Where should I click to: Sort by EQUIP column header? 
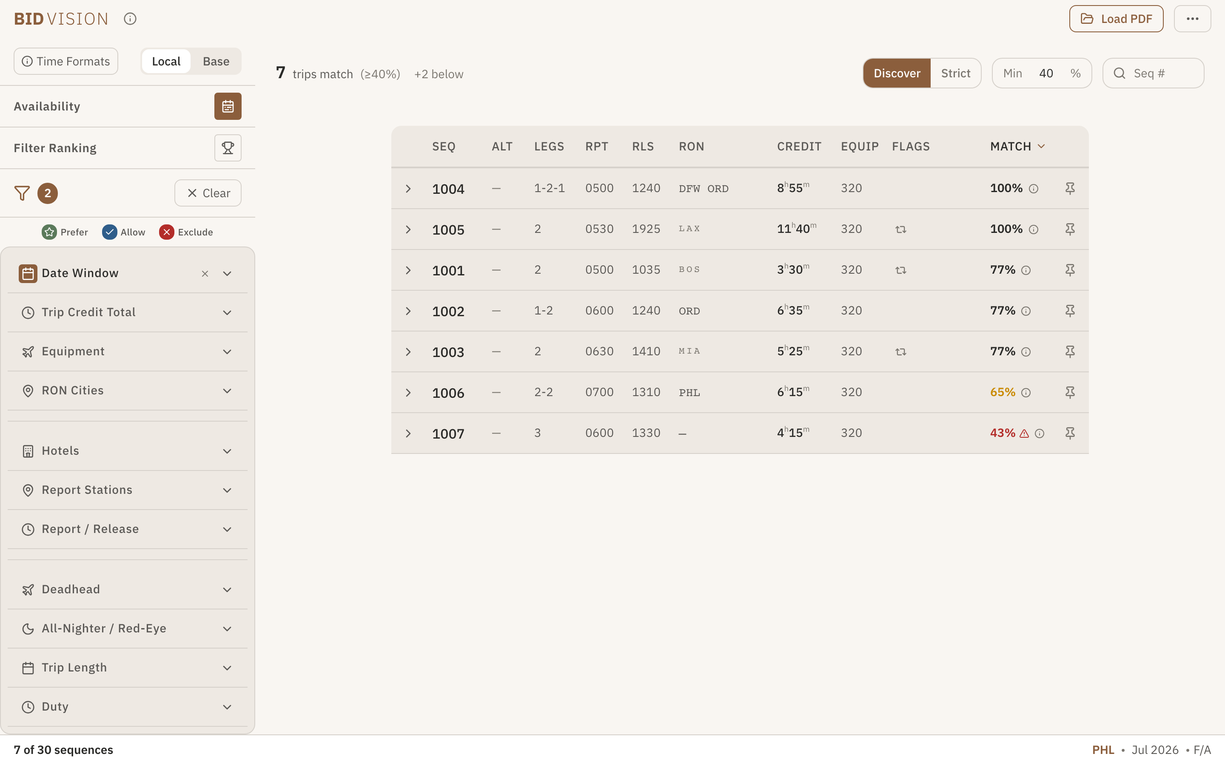(x=860, y=147)
